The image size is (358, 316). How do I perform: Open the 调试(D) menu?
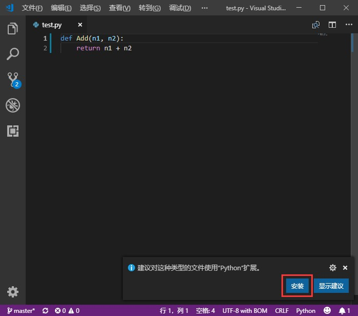tap(180, 8)
